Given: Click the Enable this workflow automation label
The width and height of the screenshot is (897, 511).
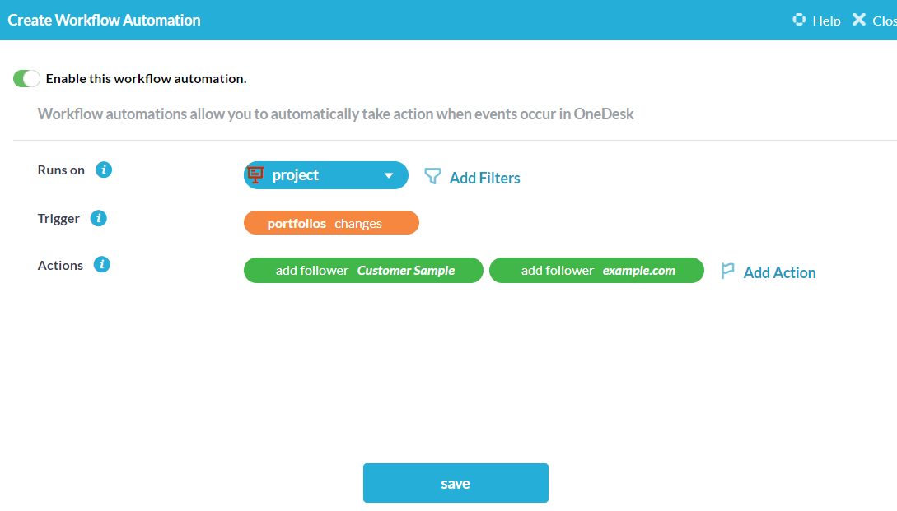Looking at the screenshot, I should point(146,79).
